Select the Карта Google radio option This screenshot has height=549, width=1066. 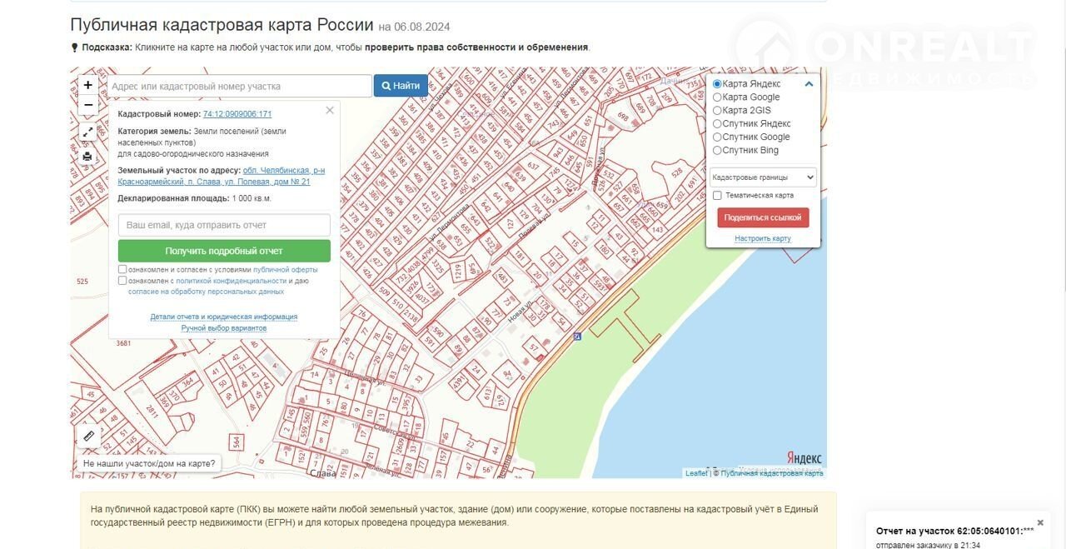coord(717,97)
